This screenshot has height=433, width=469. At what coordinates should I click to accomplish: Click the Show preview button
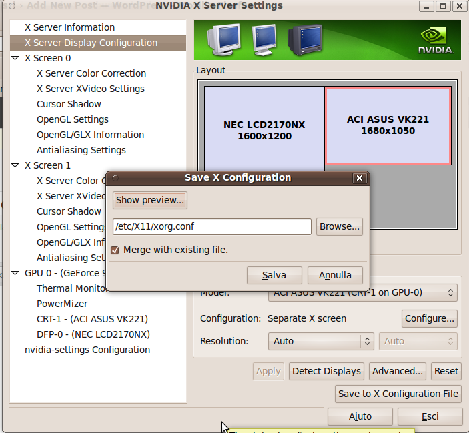pyautogui.click(x=150, y=200)
